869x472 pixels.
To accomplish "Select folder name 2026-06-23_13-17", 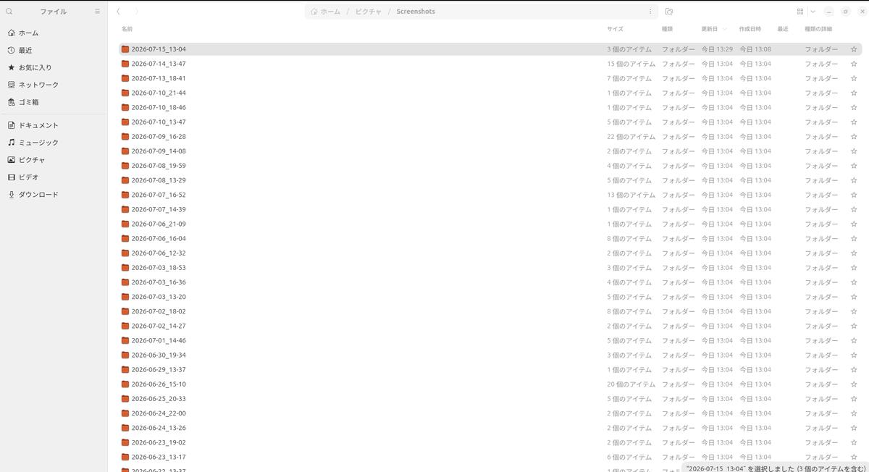I will 159,457.
